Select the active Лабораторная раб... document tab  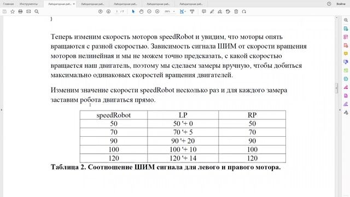point(60,4)
